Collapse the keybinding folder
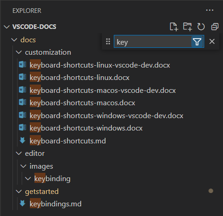Viewport: 223px width, 216px height. (x=28, y=179)
